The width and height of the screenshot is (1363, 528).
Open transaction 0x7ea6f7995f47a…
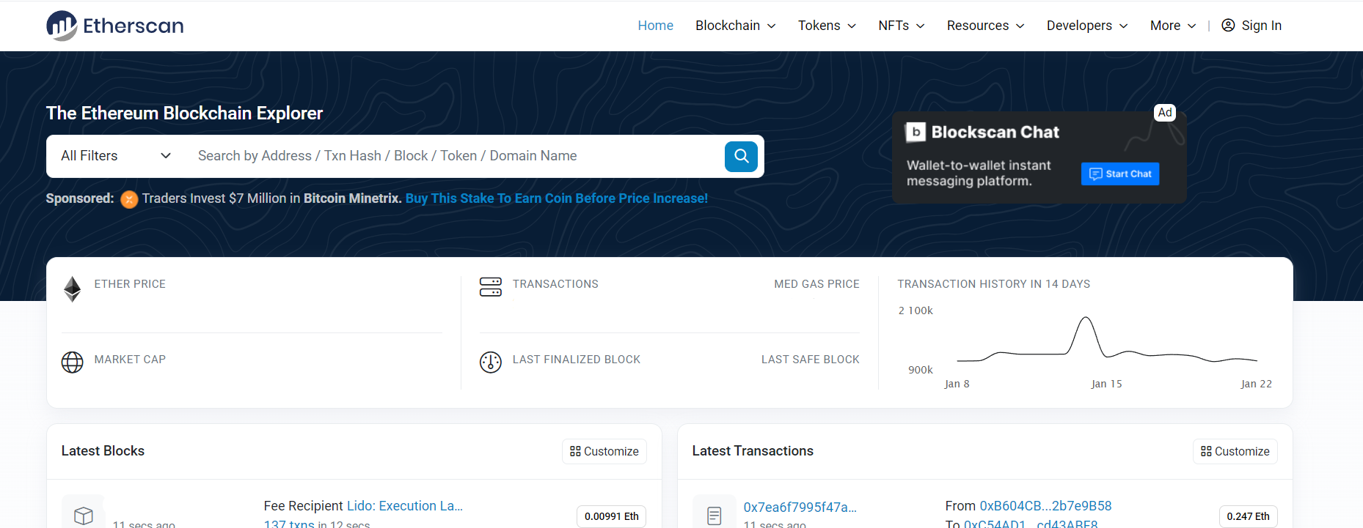800,507
